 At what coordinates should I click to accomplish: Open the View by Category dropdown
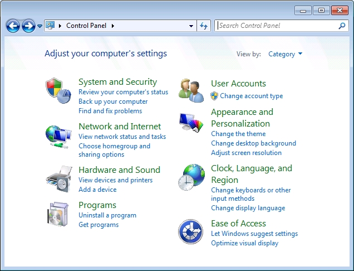click(x=286, y=54)
